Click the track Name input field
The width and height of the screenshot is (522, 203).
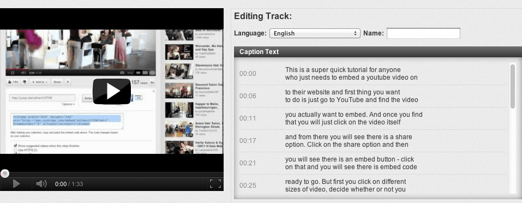423,33
